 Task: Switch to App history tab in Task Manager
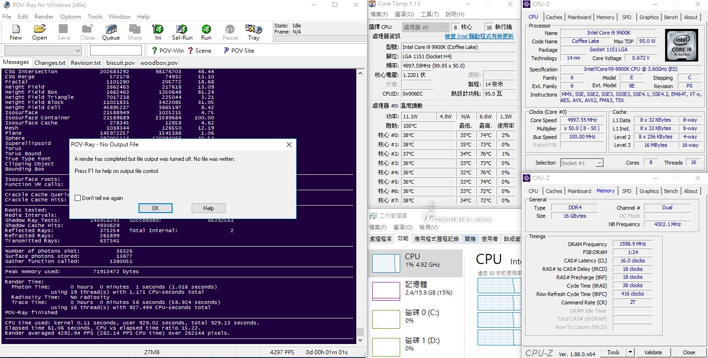[437, 239]
